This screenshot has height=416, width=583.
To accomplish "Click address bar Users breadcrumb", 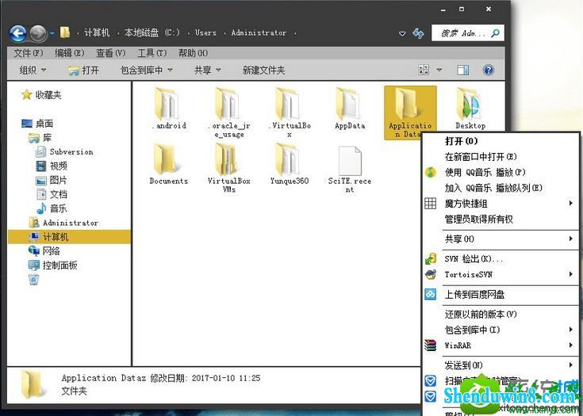I will point(205,32).
